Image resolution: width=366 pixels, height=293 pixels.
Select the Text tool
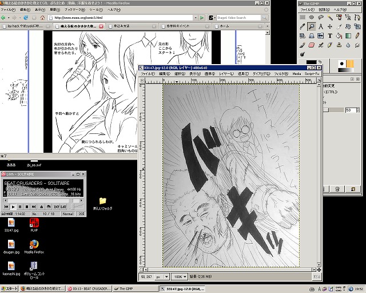pyautogui.click(x=330, y=35)
